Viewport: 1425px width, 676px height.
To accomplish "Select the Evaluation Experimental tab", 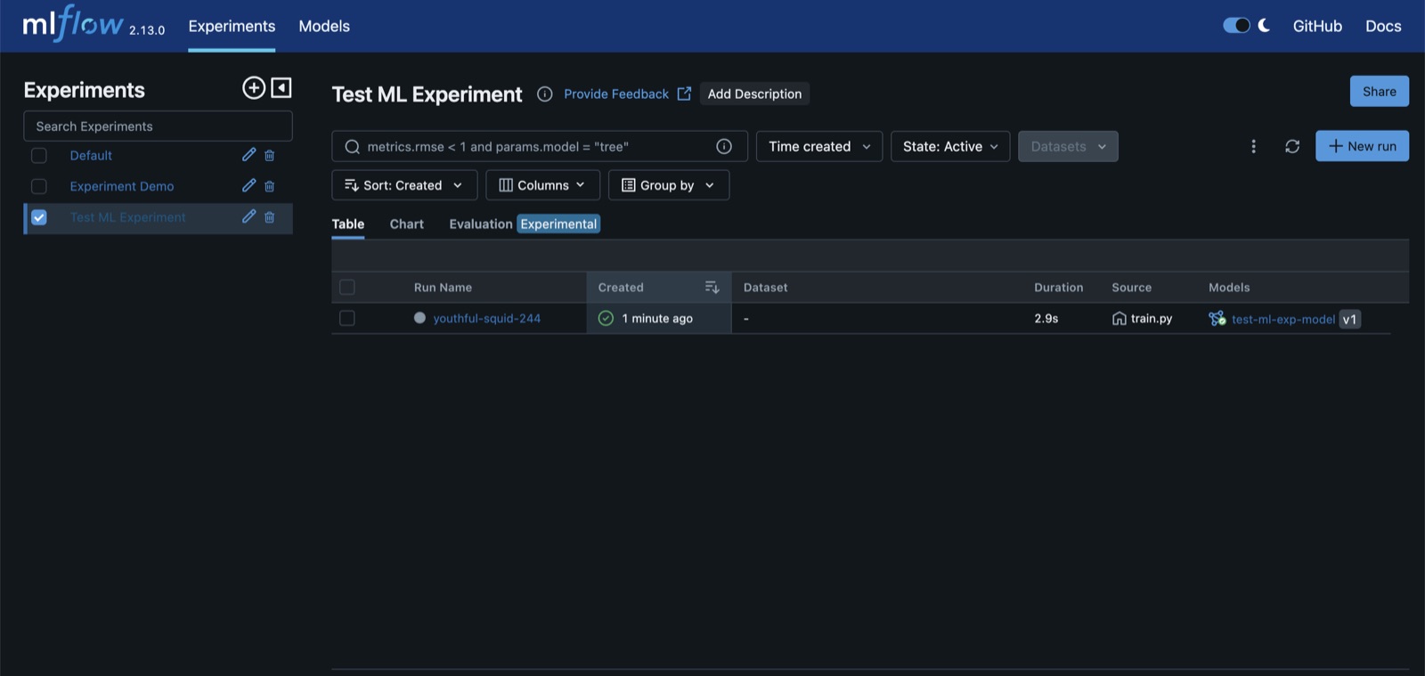I will tap(525, 224).
